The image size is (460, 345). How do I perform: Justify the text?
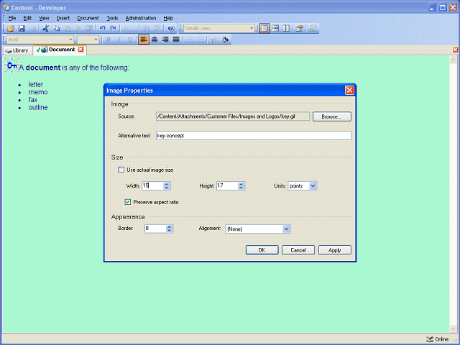[x=176, y=40]
